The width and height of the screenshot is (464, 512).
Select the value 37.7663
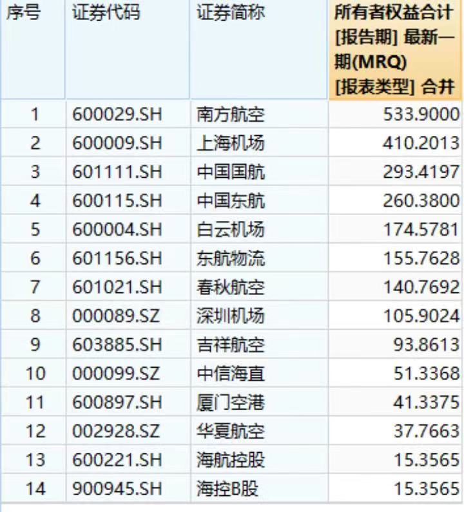pos(427,431)
